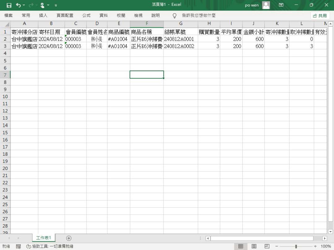
Task: Switch to the 插入 ribbon tab
Action: click(x=43, y=15)
